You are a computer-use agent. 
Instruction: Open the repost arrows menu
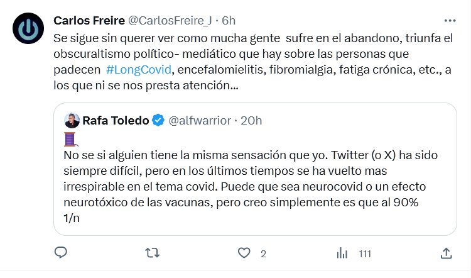pos(152,253)
